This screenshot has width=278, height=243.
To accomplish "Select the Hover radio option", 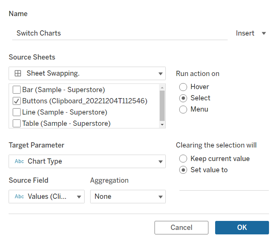I will point(183,87).
